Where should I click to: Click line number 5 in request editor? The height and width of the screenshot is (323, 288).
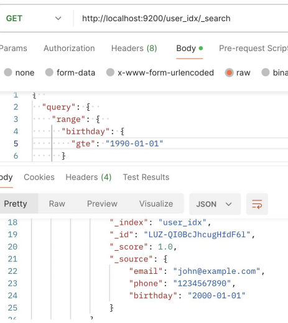pyautogui.click(x=16, y=144)
